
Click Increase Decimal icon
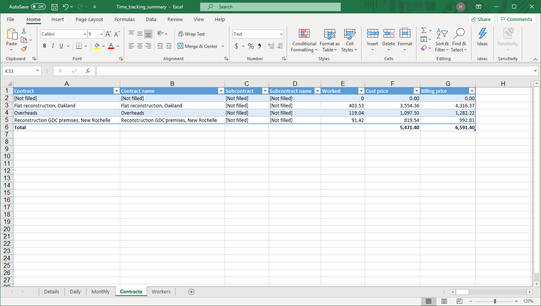pos(271,46)
